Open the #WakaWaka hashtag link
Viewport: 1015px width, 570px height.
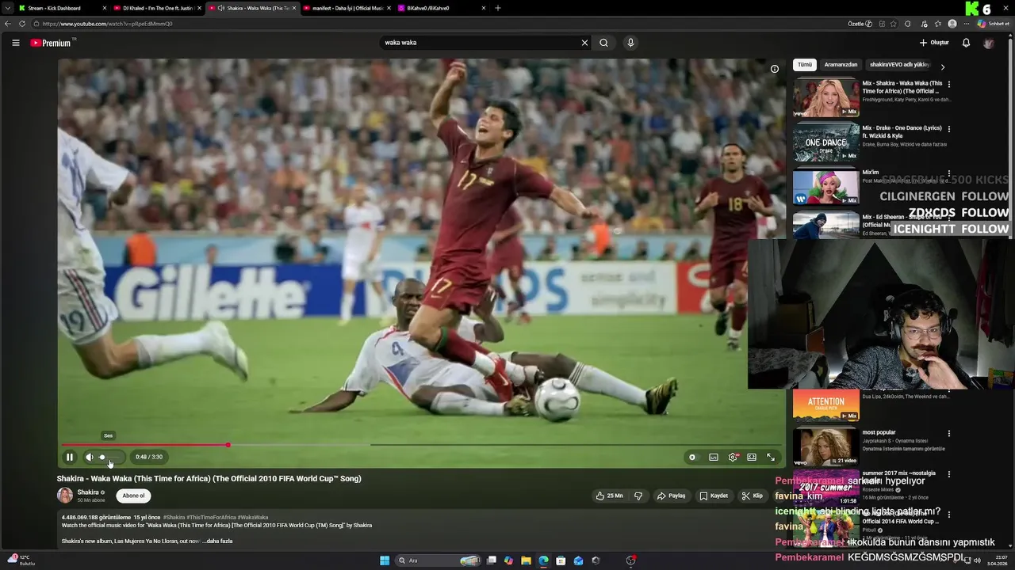point(252,518)
